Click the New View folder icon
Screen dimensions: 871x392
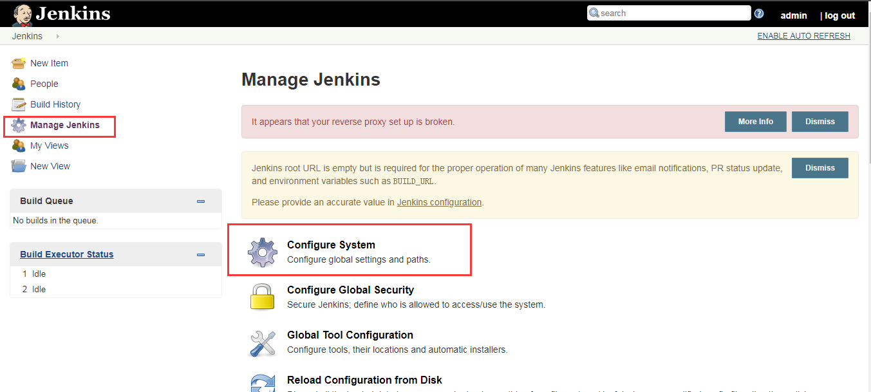19,166
